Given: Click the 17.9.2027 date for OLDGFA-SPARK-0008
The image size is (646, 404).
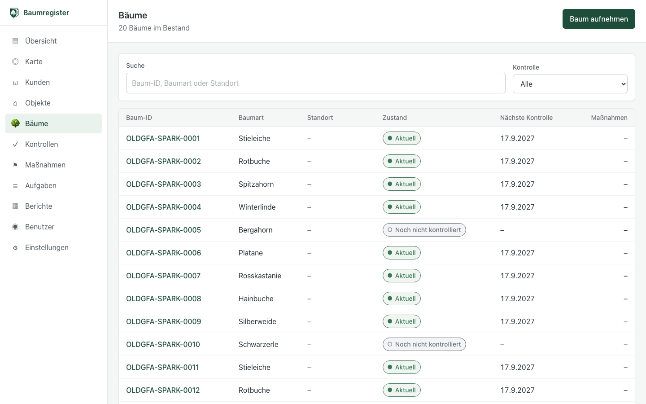Looking at the screenshot, I should 518,299.
